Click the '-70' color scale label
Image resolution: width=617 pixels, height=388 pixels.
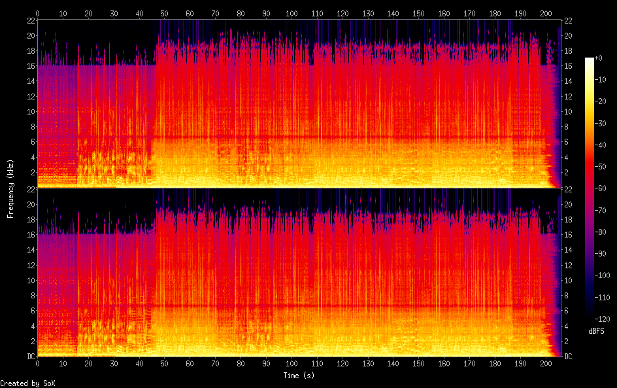600,210
